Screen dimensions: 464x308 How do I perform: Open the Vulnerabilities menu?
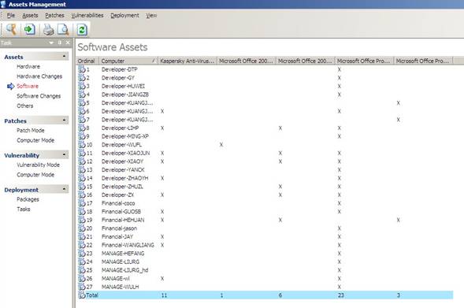(87, 16)
